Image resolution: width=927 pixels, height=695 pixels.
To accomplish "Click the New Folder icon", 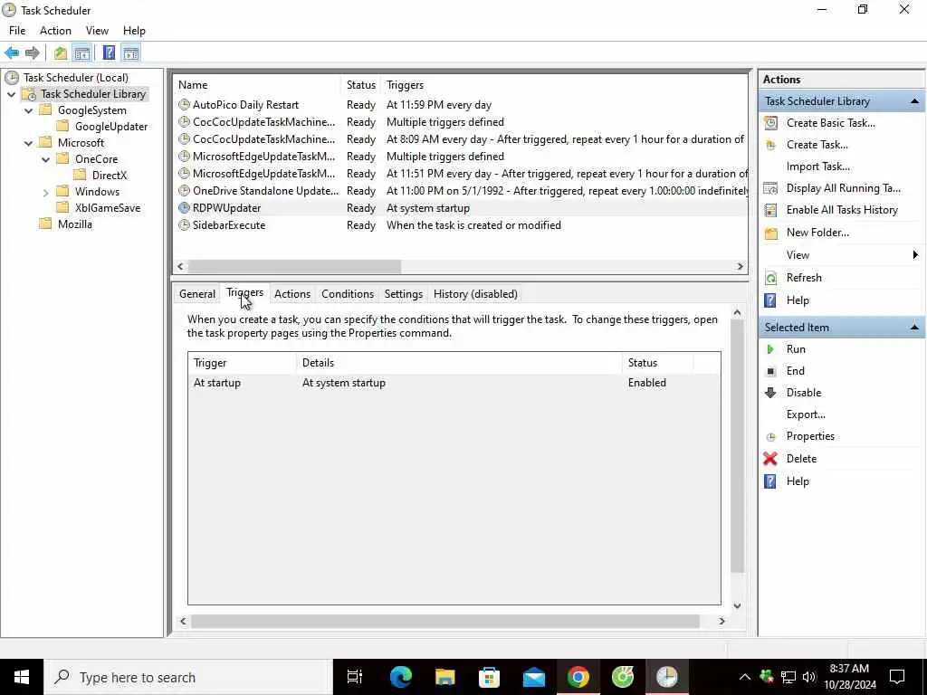I will (771, 233).
